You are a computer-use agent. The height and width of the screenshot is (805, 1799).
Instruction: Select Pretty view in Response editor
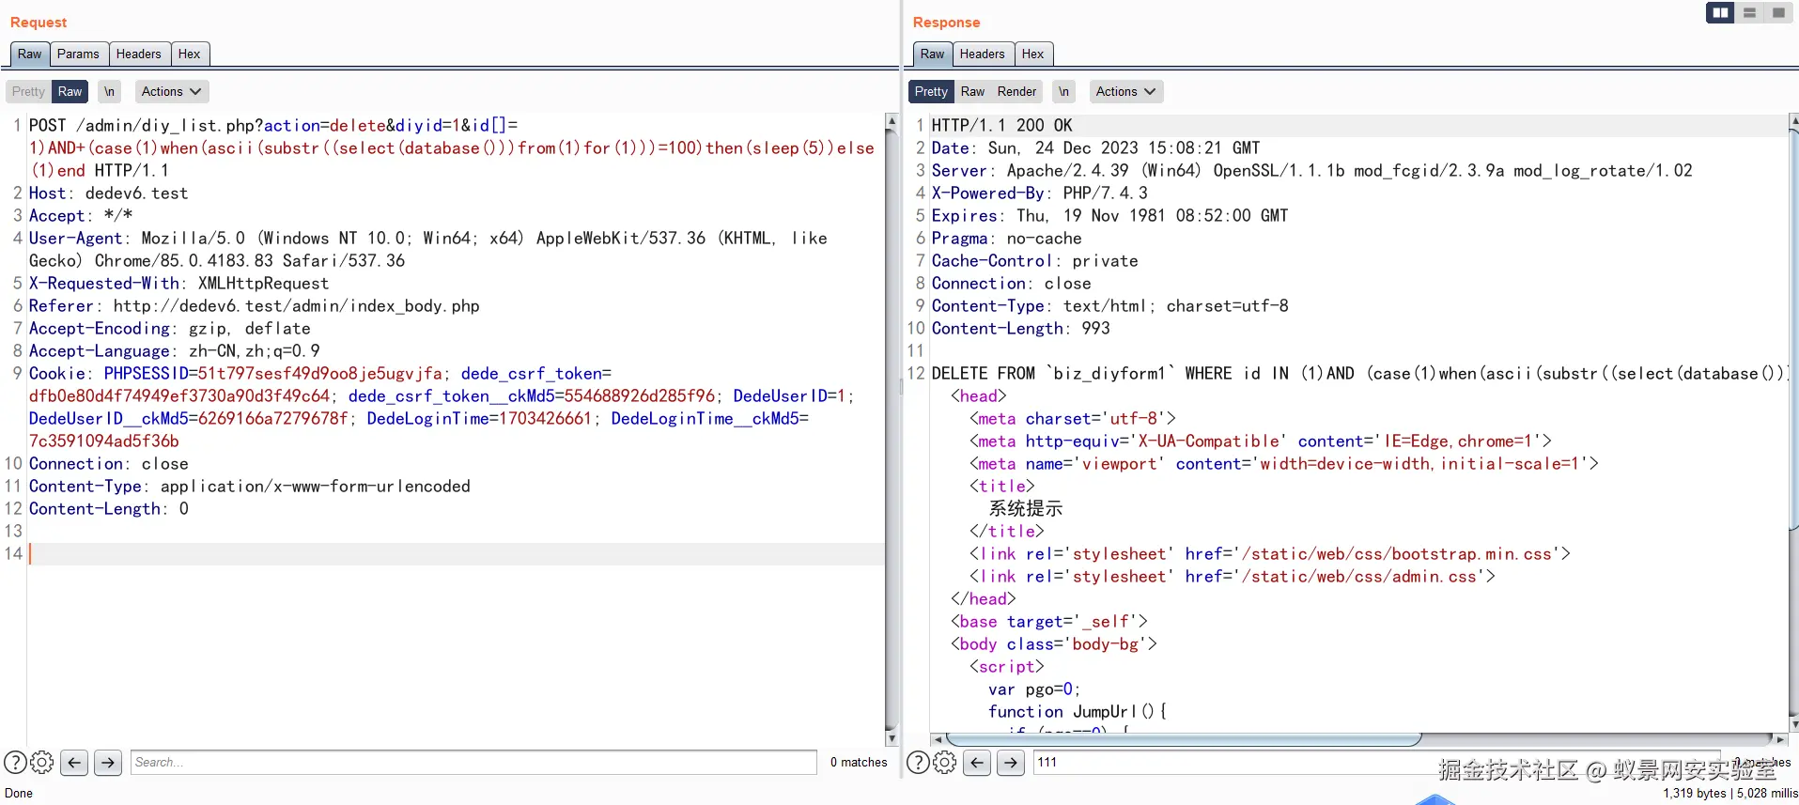pos(931,91)
